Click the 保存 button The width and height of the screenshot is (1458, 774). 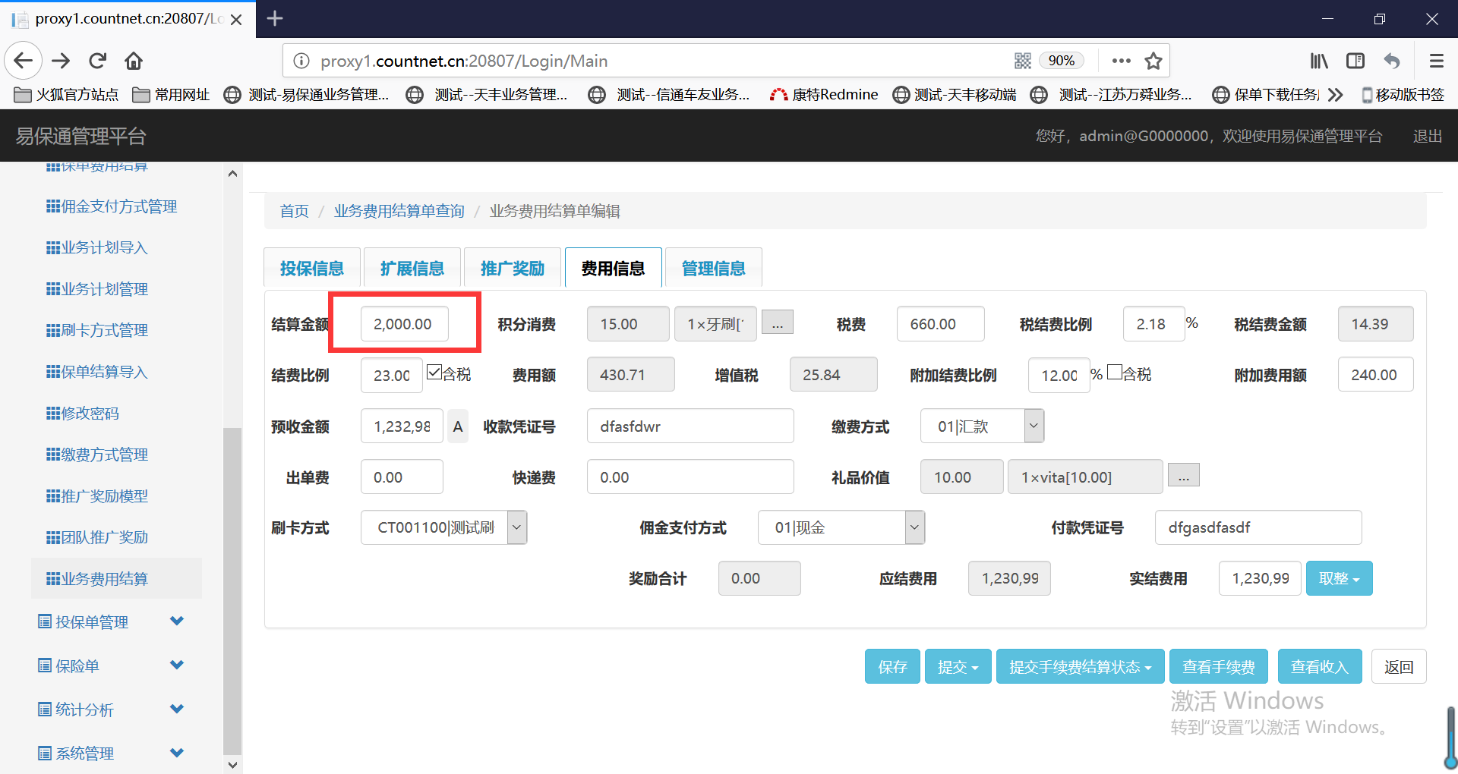[892, 667]
